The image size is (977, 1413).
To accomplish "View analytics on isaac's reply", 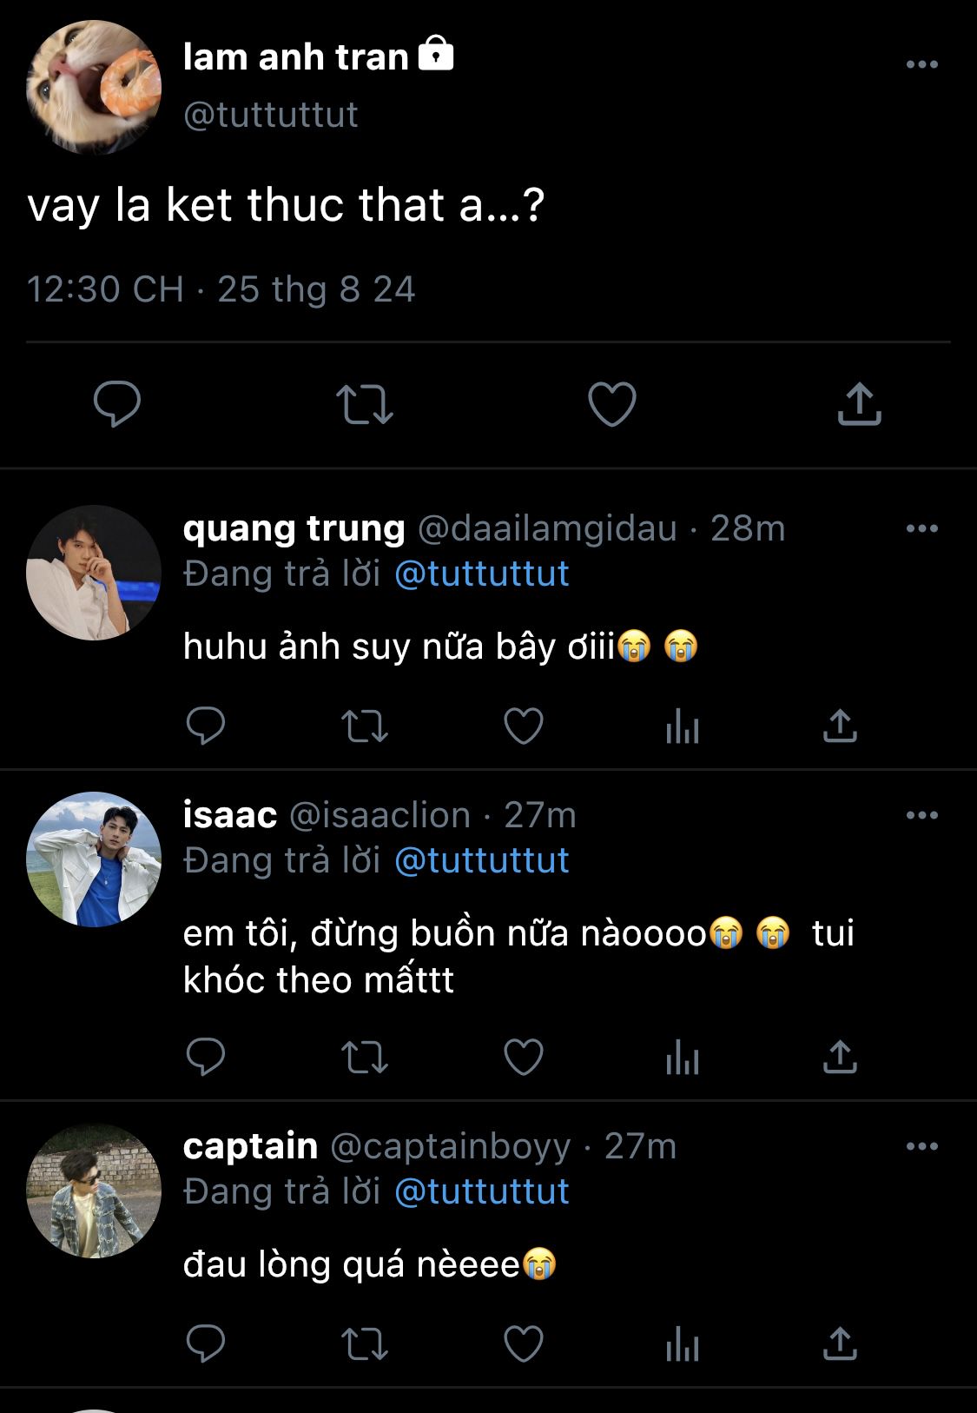I will 683,1058.
